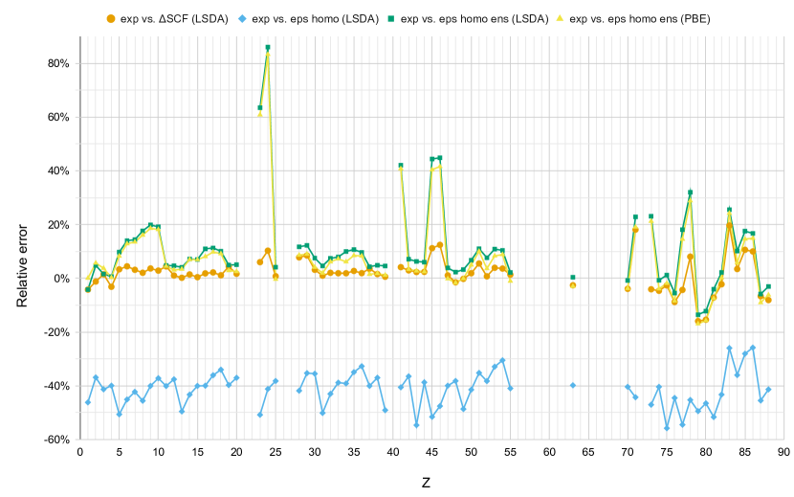Select legend label 'exp vs. eps homo ens (PBE)'
Screen dimensions: 794x497
pyautogui.click(x=640, y=19)
